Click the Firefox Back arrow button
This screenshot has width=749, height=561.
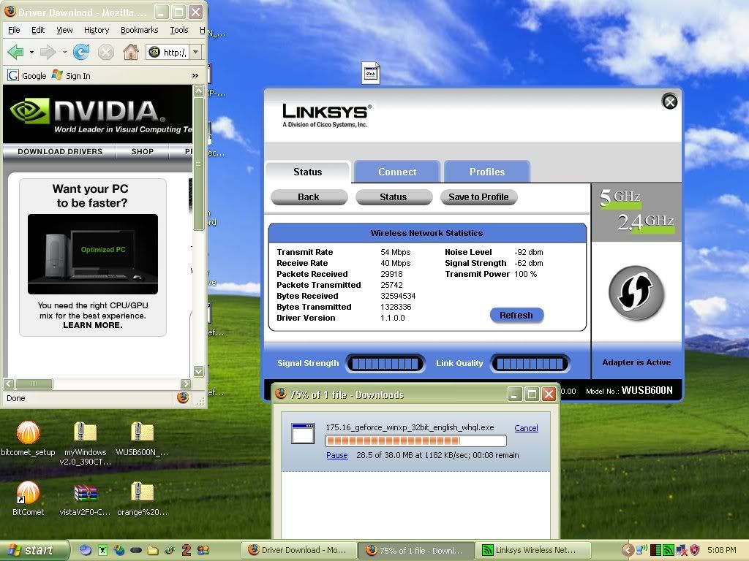16,52
